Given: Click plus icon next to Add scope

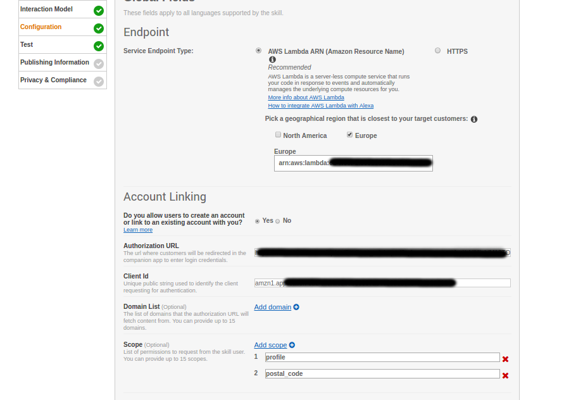Looking at the screenshot, I should coord(292,345).
